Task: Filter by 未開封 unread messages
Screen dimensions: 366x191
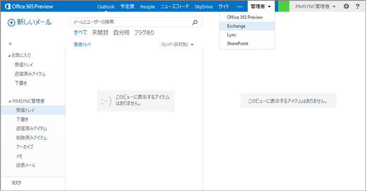Action: [x=100, y=32]
